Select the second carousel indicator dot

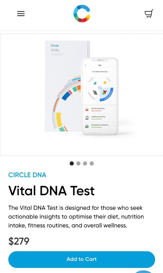point(78,164)
